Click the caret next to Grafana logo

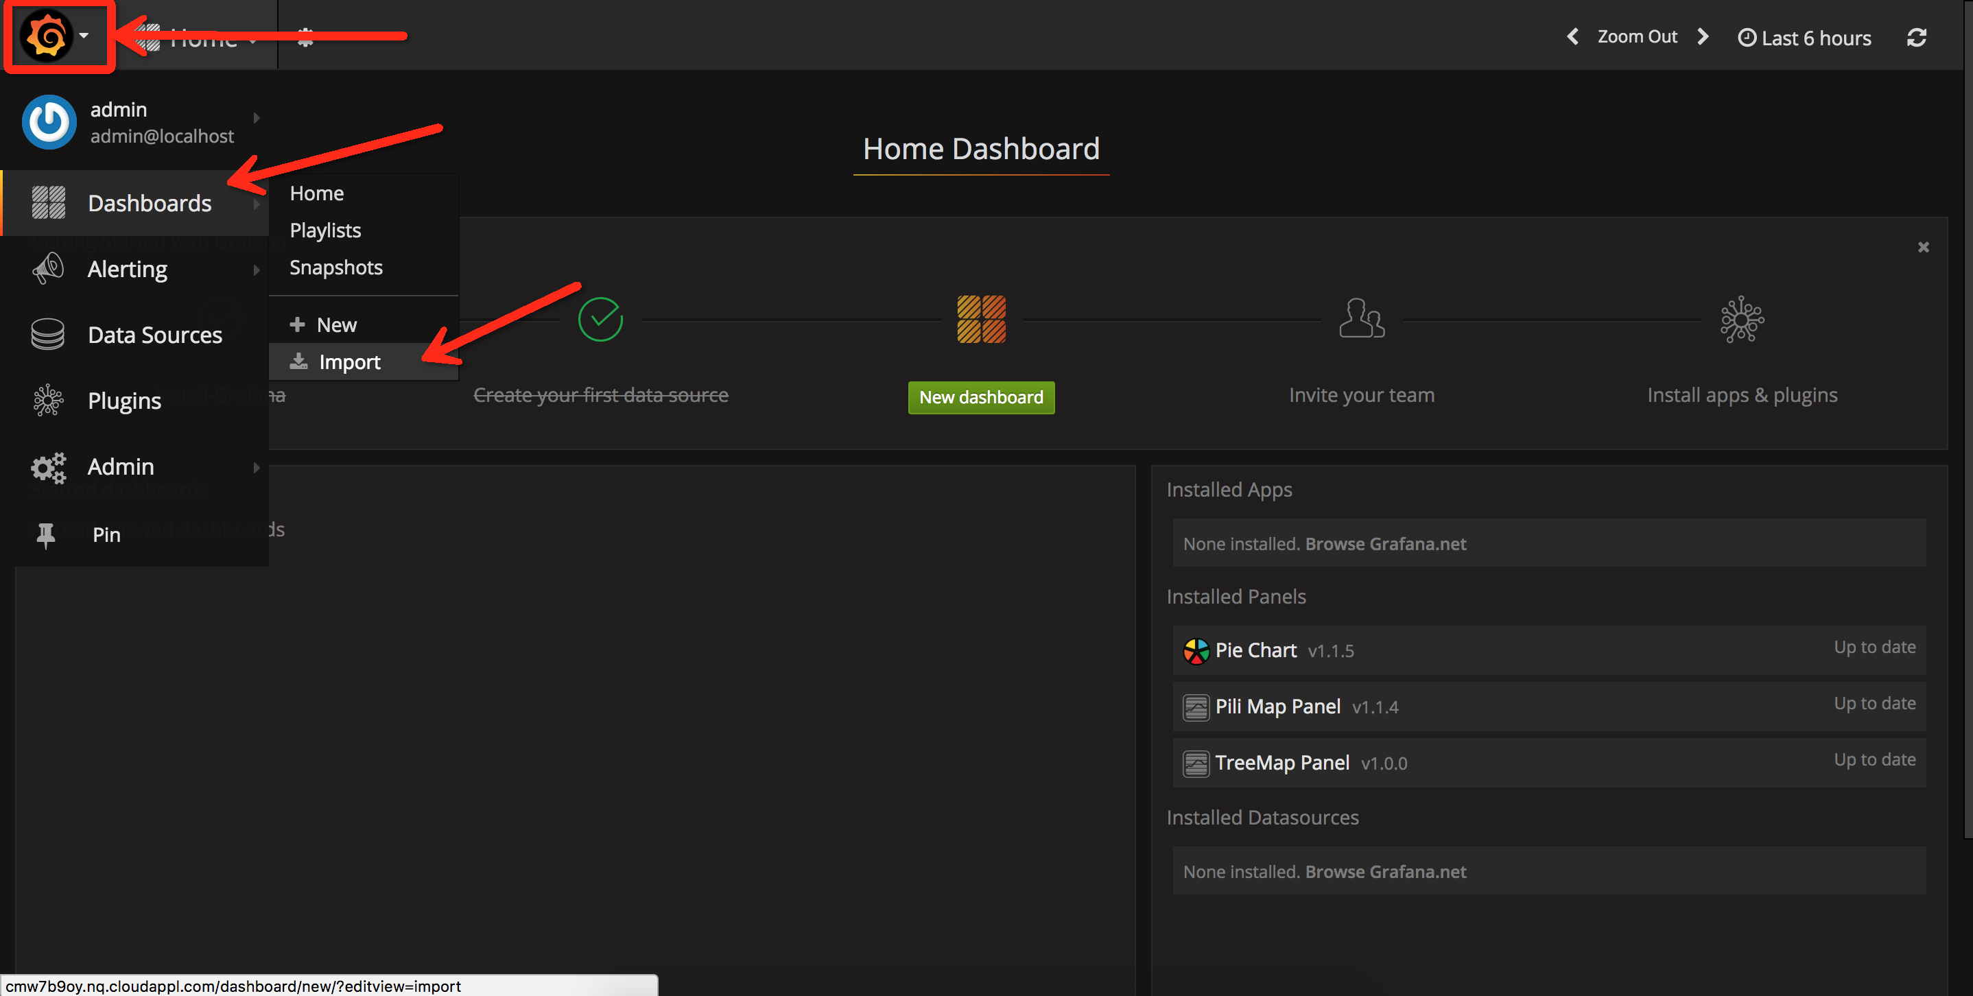(x=84, y=36)
